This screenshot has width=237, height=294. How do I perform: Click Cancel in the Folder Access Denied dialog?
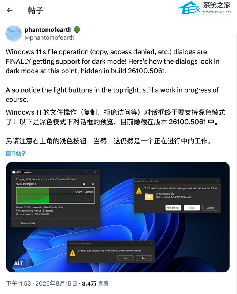(210, 208)
